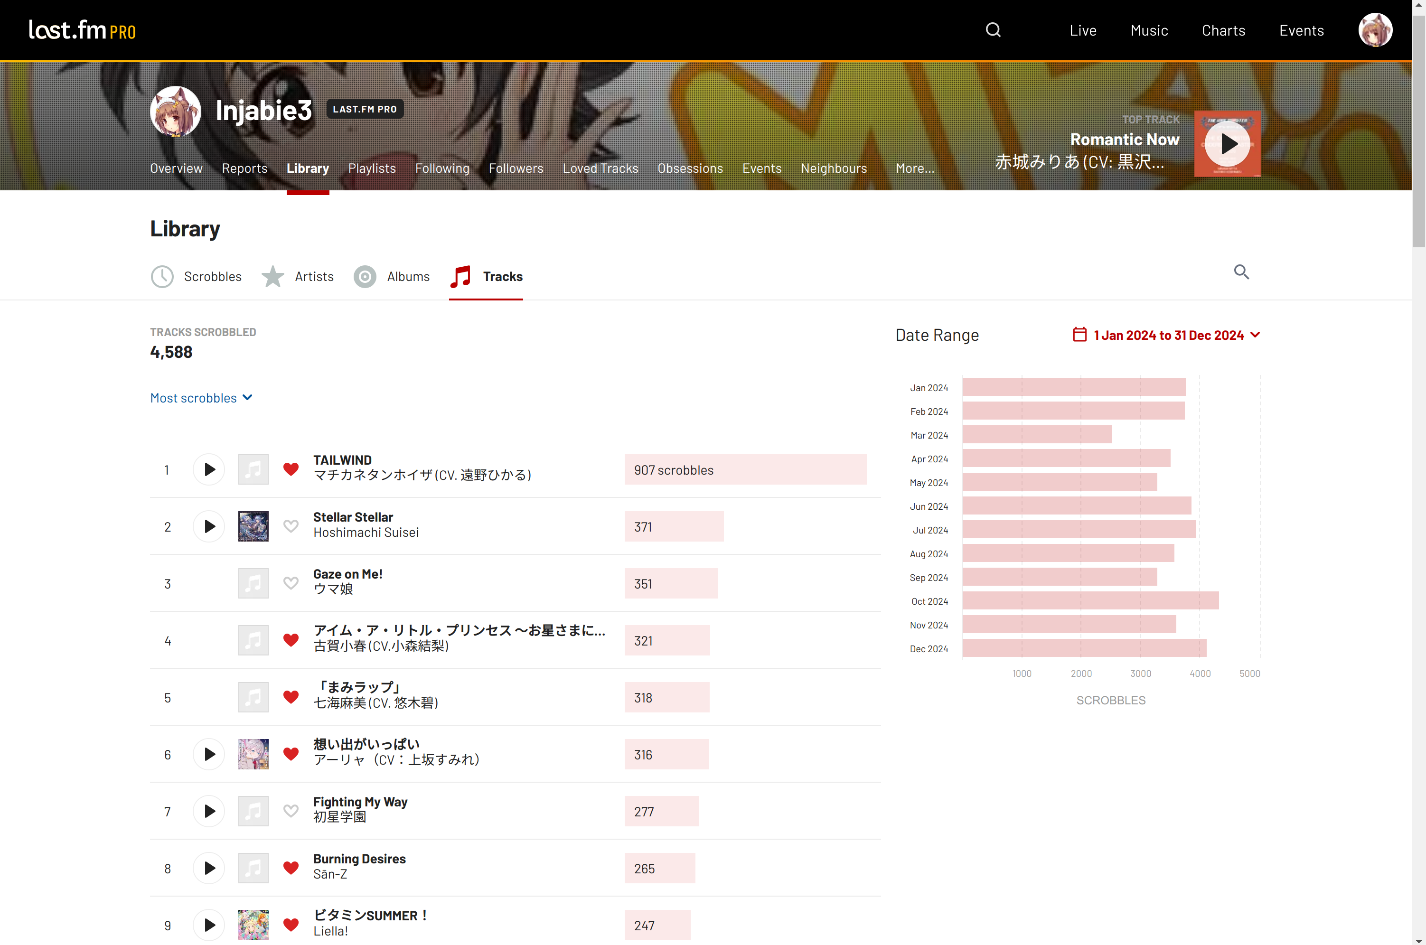Unlove the track Burning Desires
This screenshot has width=1426, height=945.
[291, 869]
